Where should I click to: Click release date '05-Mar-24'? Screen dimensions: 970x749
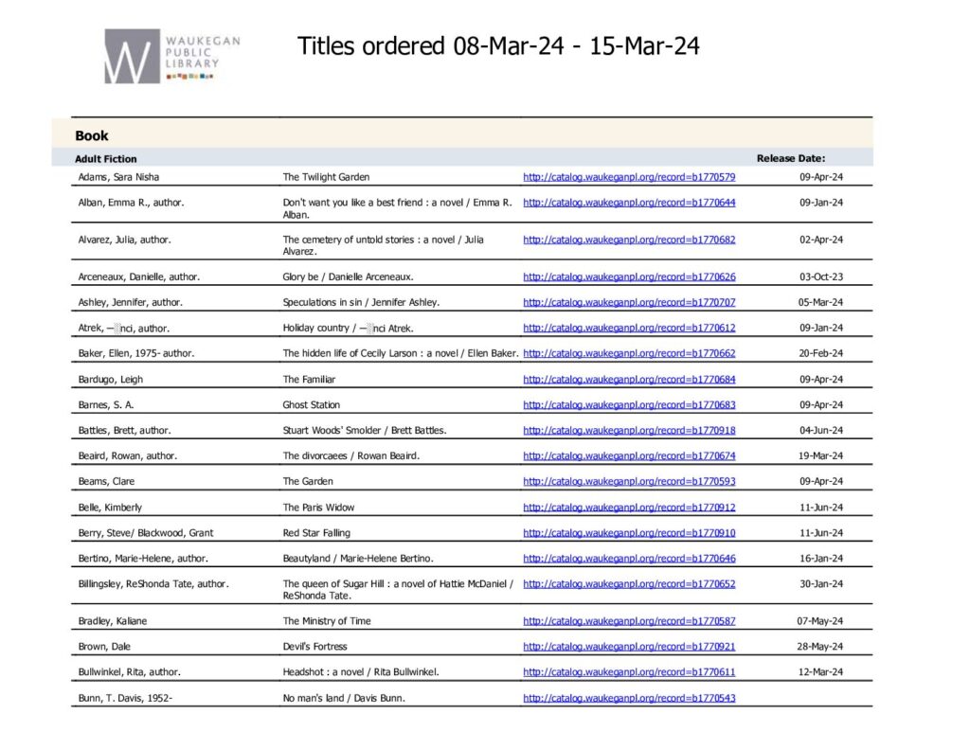(821, 302)
